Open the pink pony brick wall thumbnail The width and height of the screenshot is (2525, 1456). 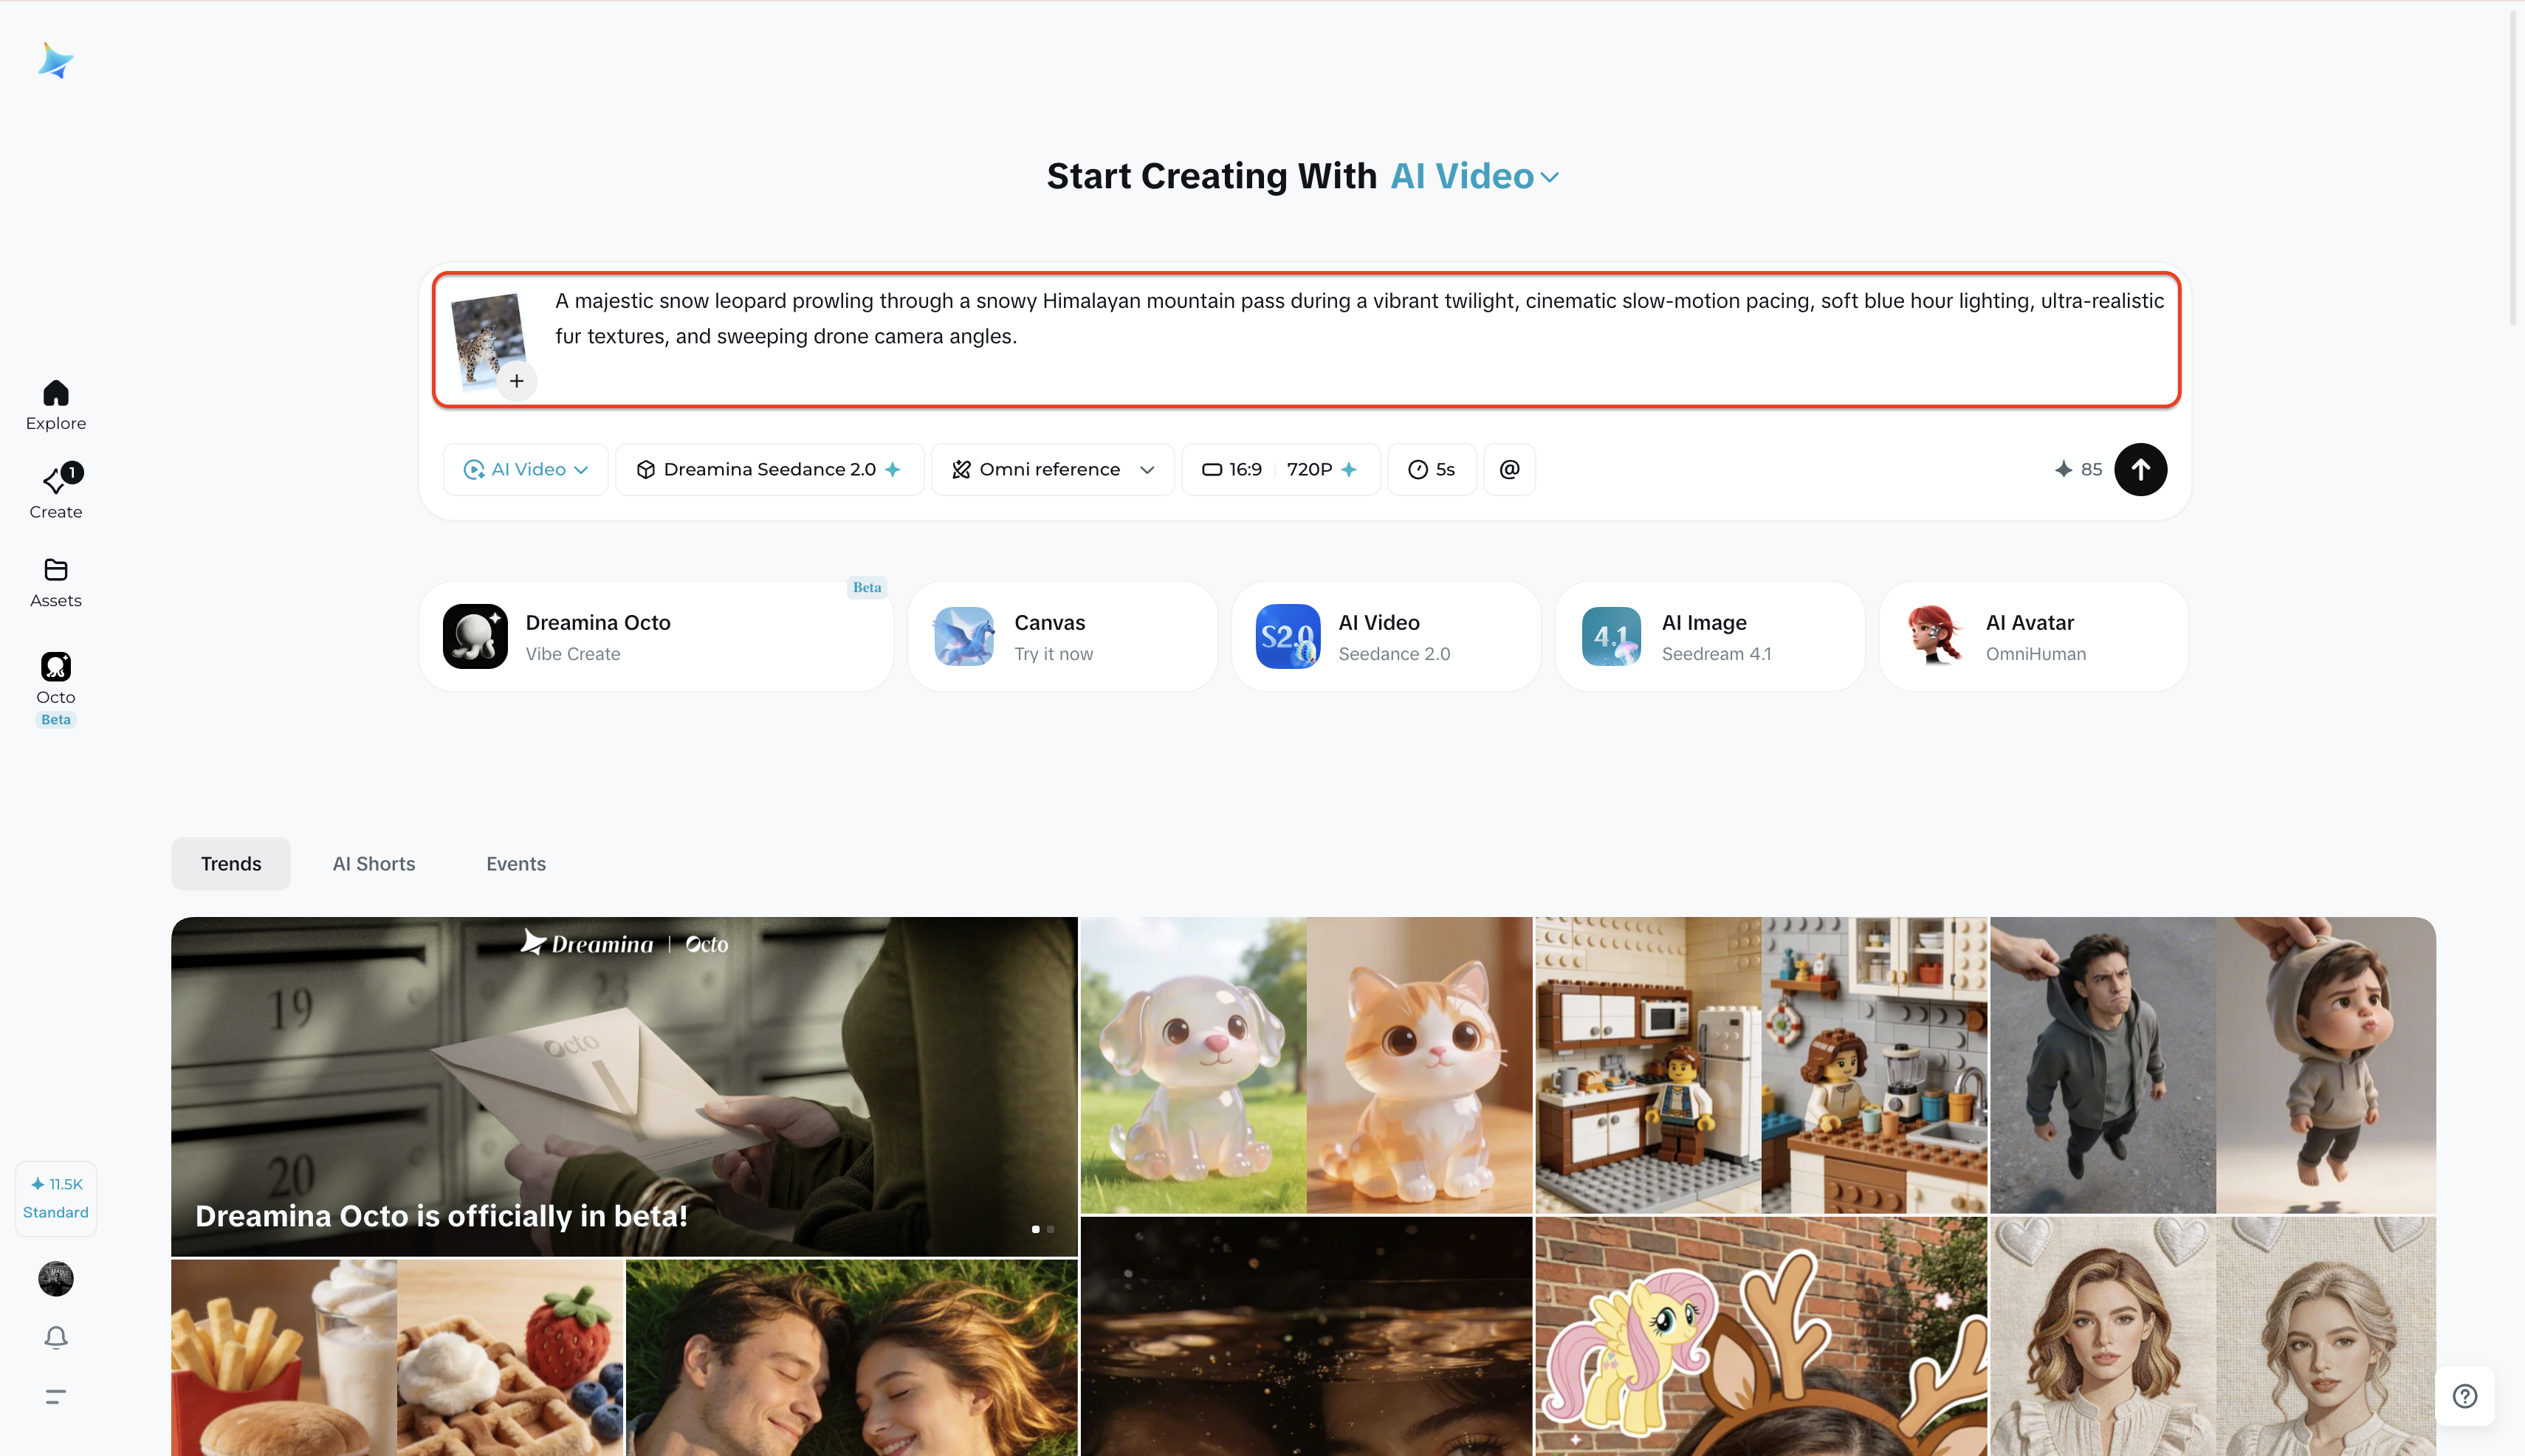[x=1761, y=1337]
